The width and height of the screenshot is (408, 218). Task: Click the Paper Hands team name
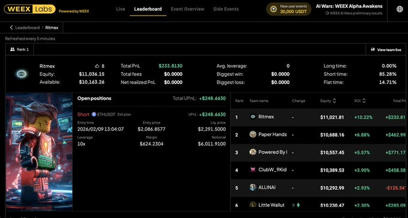[272, 135]
